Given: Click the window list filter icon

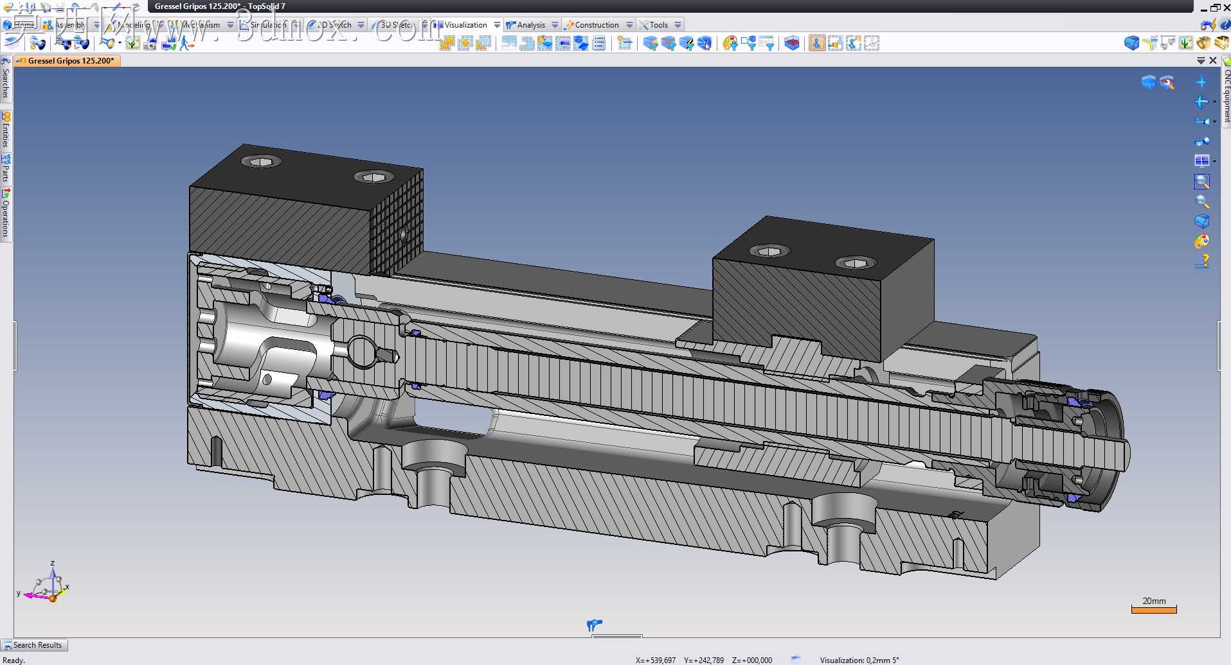Looking at the screenshot, I should (766, 43).
